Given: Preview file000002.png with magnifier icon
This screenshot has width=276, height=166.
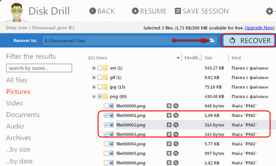Looking at the screenshot, I should [x=176, y=125].
